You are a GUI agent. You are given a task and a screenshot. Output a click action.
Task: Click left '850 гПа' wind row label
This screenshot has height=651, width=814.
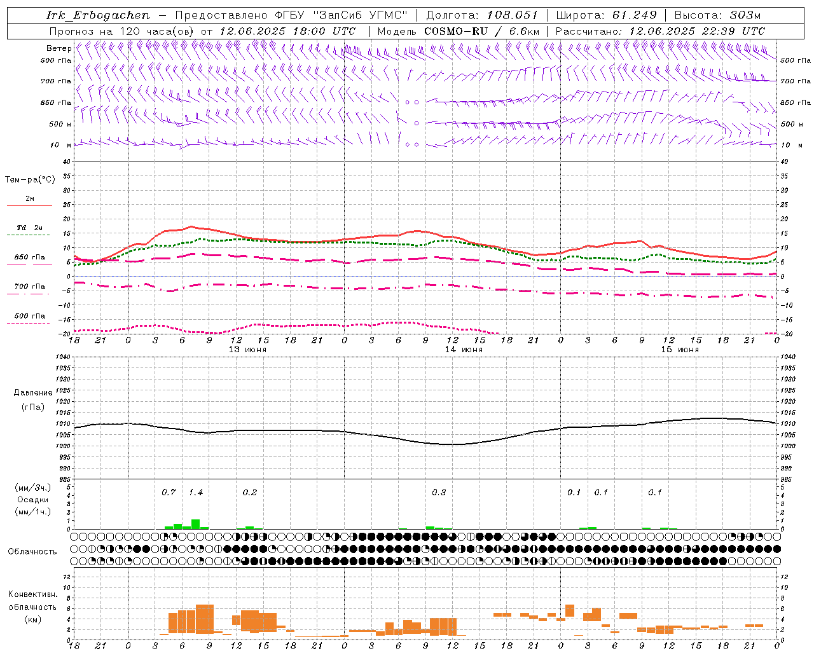[x=56, y=102]
